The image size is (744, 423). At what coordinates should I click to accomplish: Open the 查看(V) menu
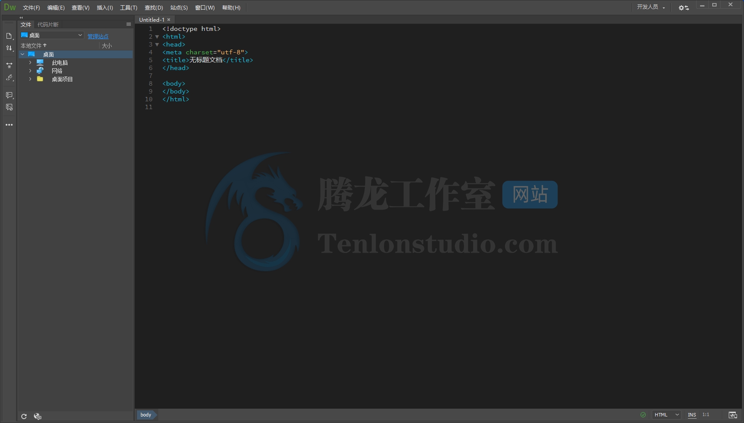point(80,7)
